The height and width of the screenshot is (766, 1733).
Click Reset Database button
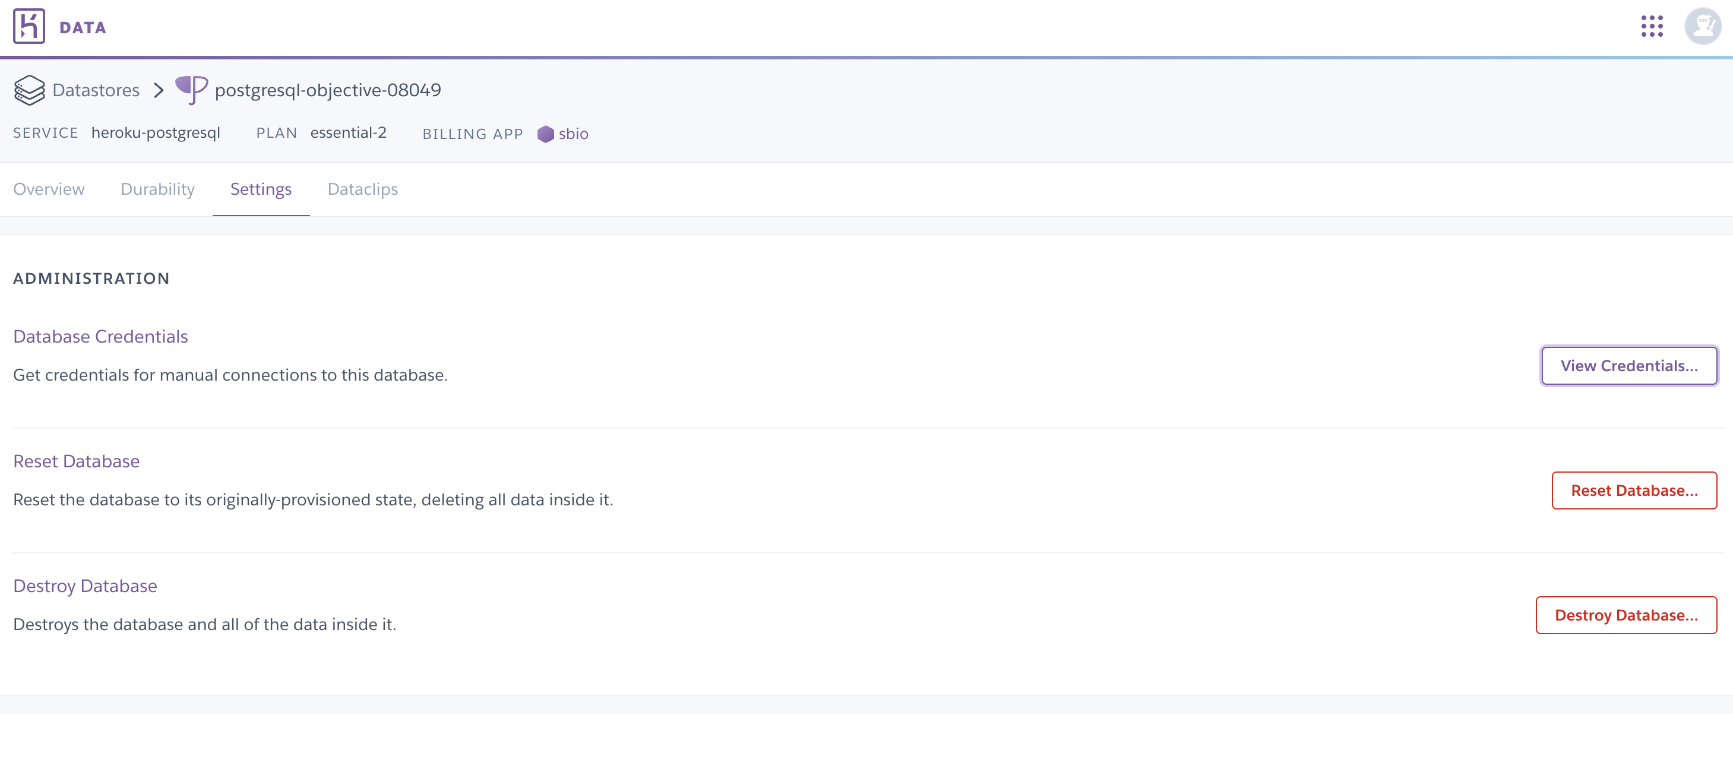point(1634,490)
